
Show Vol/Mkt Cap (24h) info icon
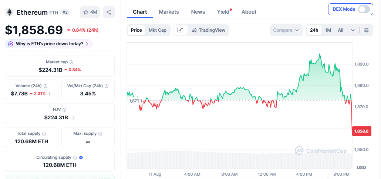pyautogui.click(x=107, y=86)
